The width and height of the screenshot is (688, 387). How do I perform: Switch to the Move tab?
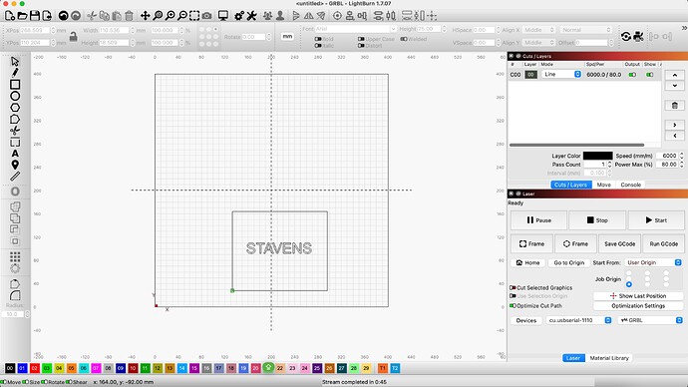604,185
